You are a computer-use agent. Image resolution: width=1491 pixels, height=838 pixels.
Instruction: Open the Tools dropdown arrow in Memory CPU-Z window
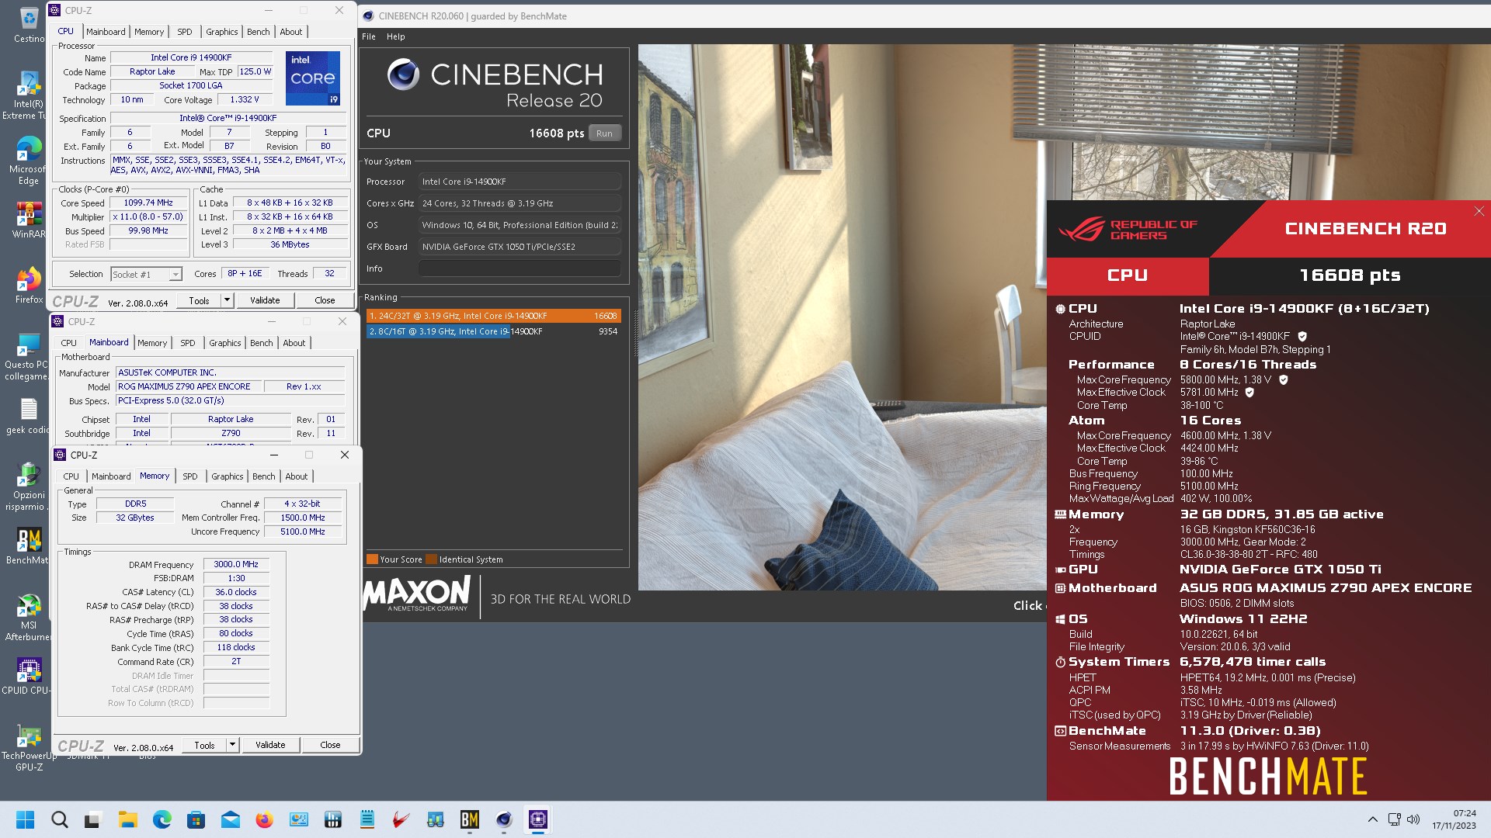232,745
